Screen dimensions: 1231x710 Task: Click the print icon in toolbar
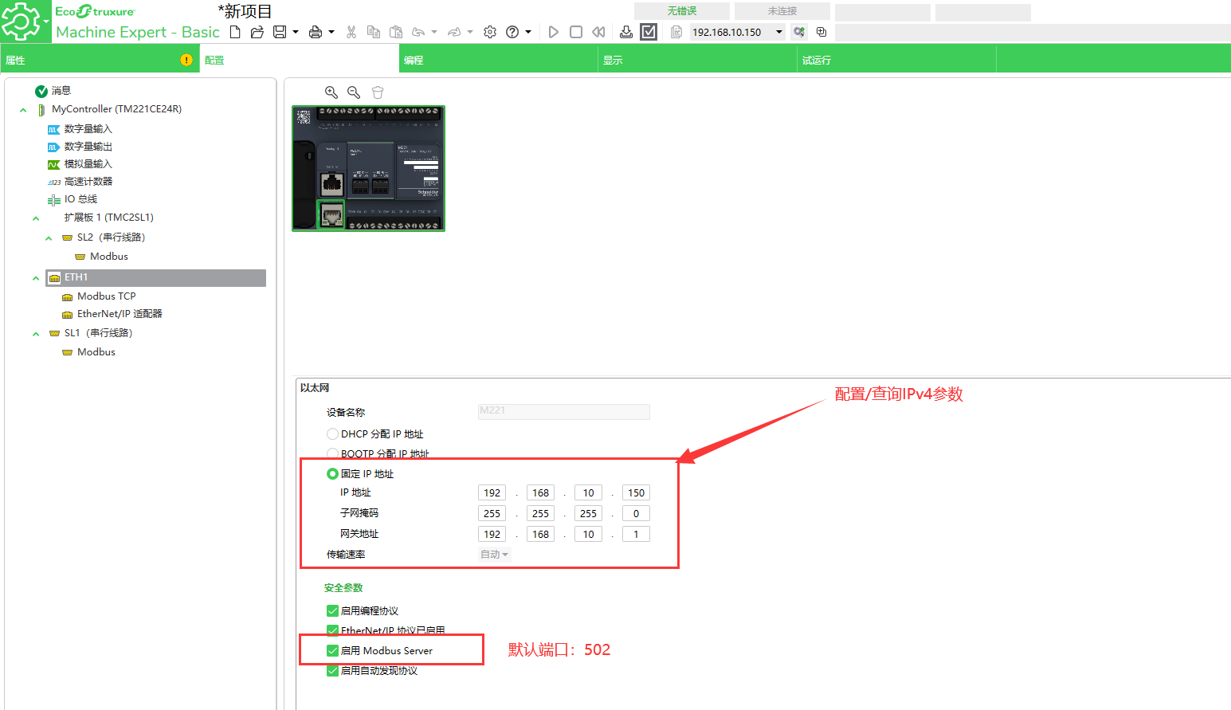pos(316,32)
